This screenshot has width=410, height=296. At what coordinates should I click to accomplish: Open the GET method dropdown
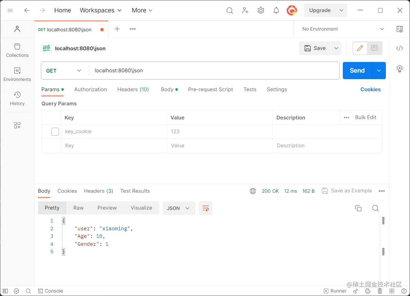coord(64,71)
